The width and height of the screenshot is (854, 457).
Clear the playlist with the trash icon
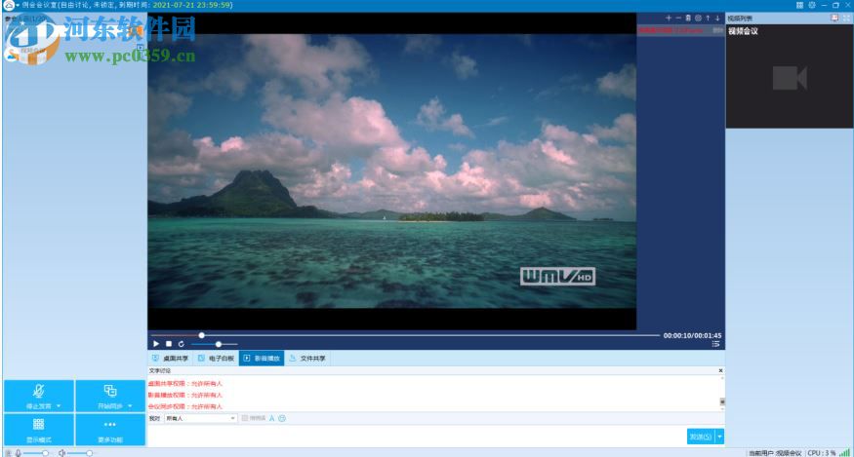688,18
